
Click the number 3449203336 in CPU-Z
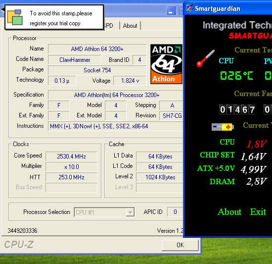pyautogui.click(x=22, y=231)
